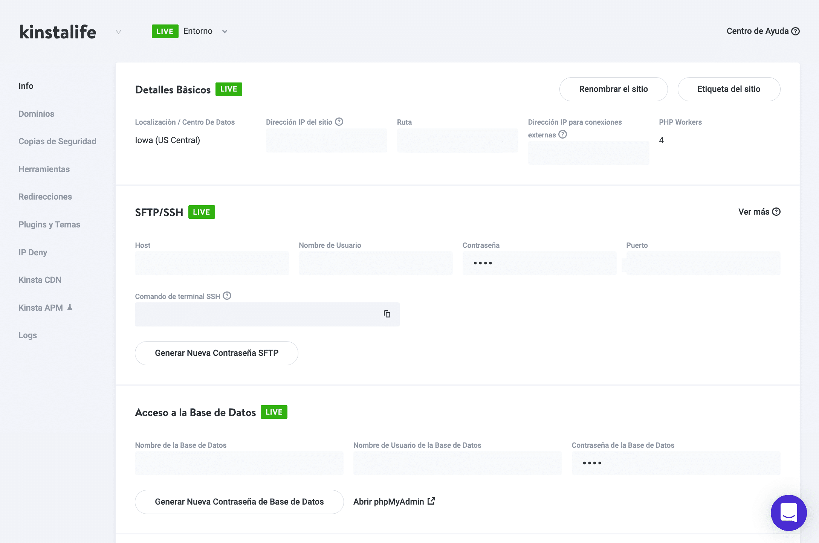Screen dimensions: 819x543
Task: Open help for Dirección IP del sitio
Action: [x=339, y=122]
